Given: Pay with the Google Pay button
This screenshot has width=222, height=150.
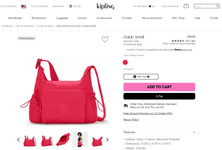Looking at the screenshot, I should tap(159, 96).
